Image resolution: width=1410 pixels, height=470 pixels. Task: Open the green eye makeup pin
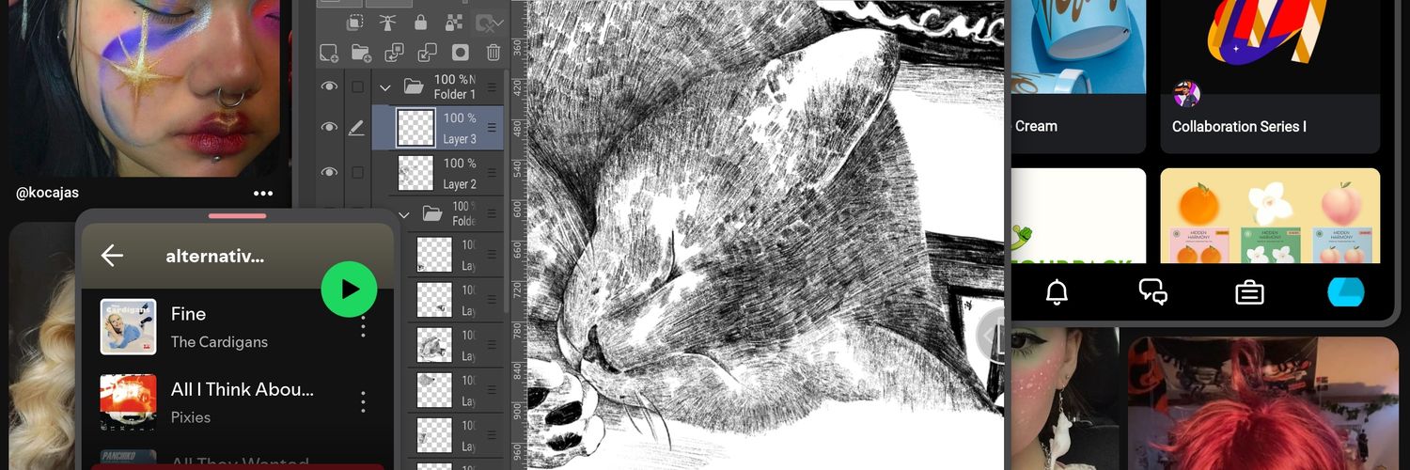[1063, 399]
